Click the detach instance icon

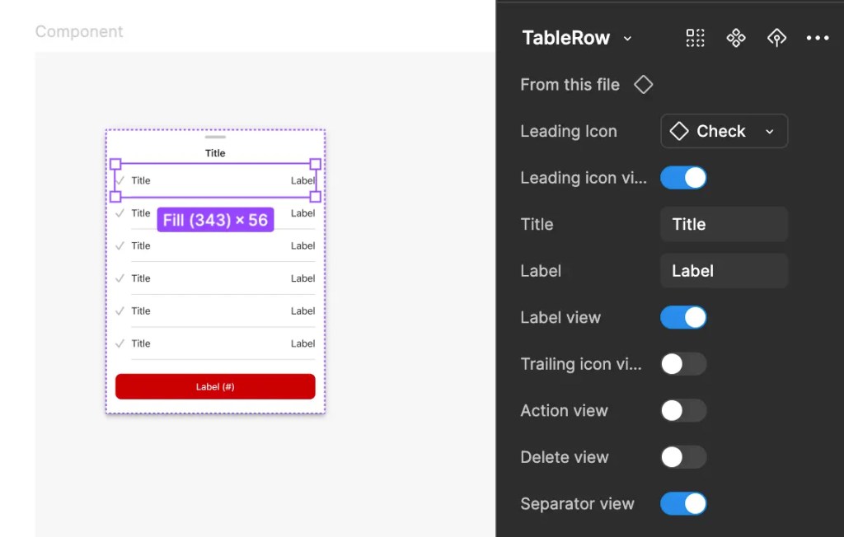pos(776,38)
